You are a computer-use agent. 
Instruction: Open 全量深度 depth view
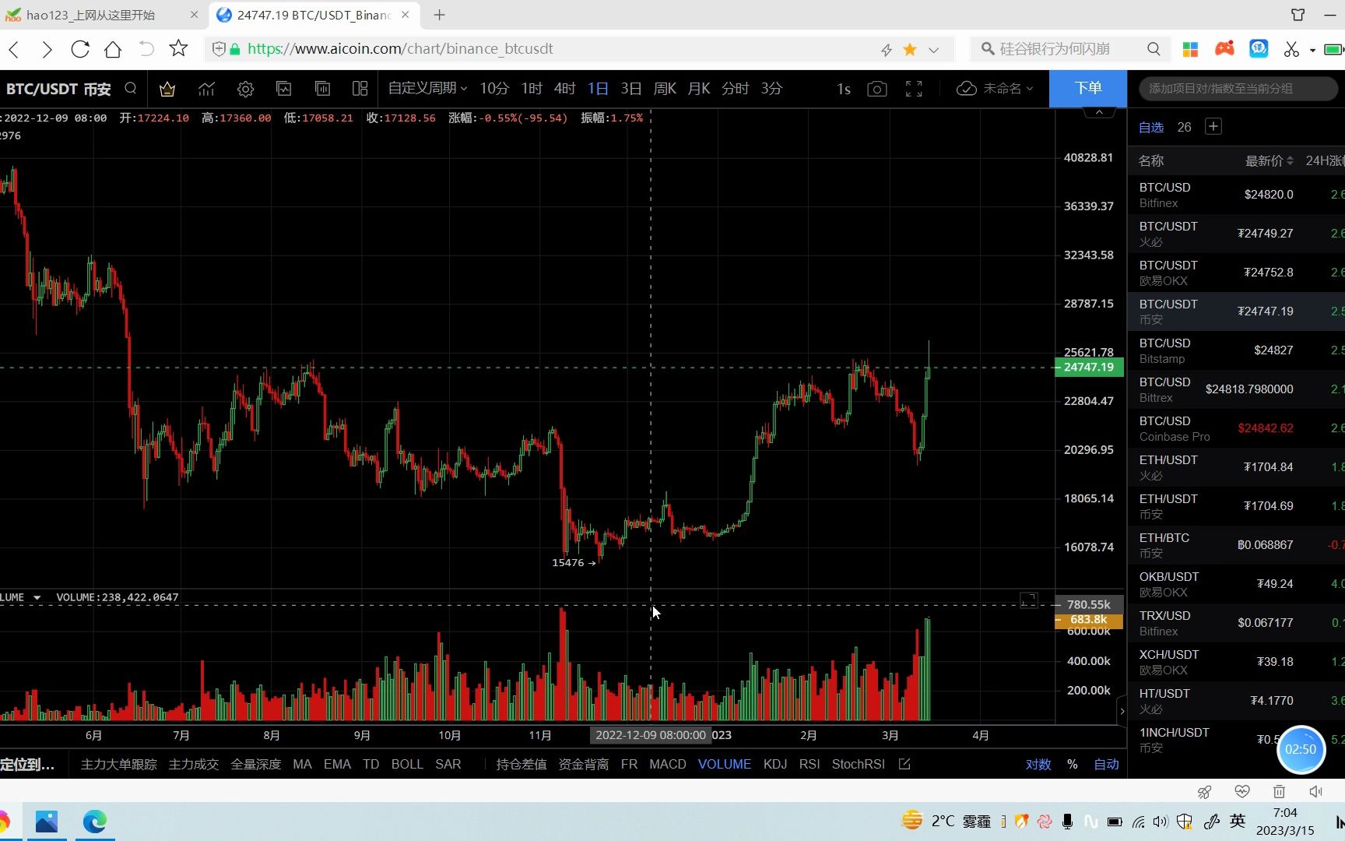256,764
